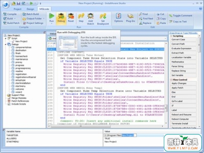The width and height of the screenshot is (204, 153).
Task: Click the GoTo Label command button
Action: pyautogui.click(x=183, y=101)
